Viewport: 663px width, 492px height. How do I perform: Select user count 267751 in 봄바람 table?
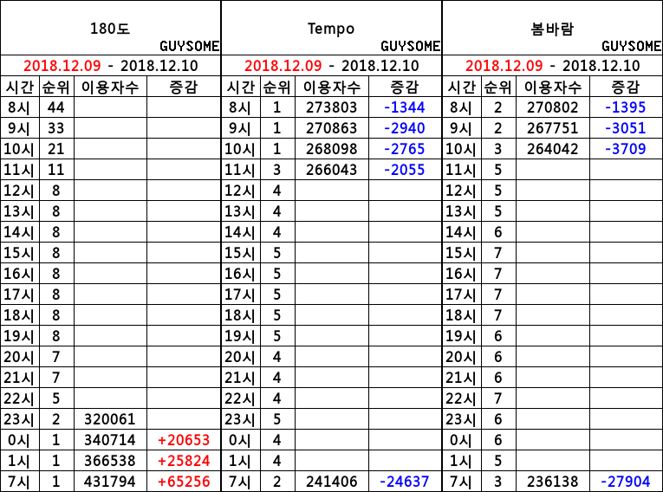point(552,128)
